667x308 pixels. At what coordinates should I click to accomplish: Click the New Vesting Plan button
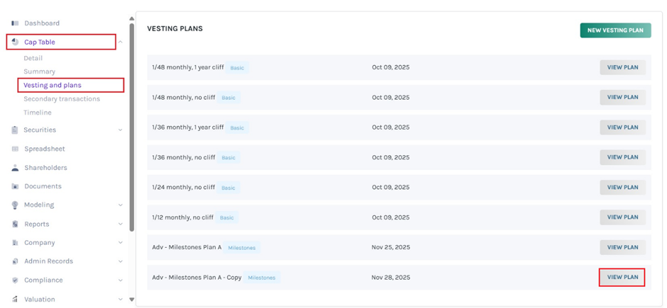coord(615,30)
